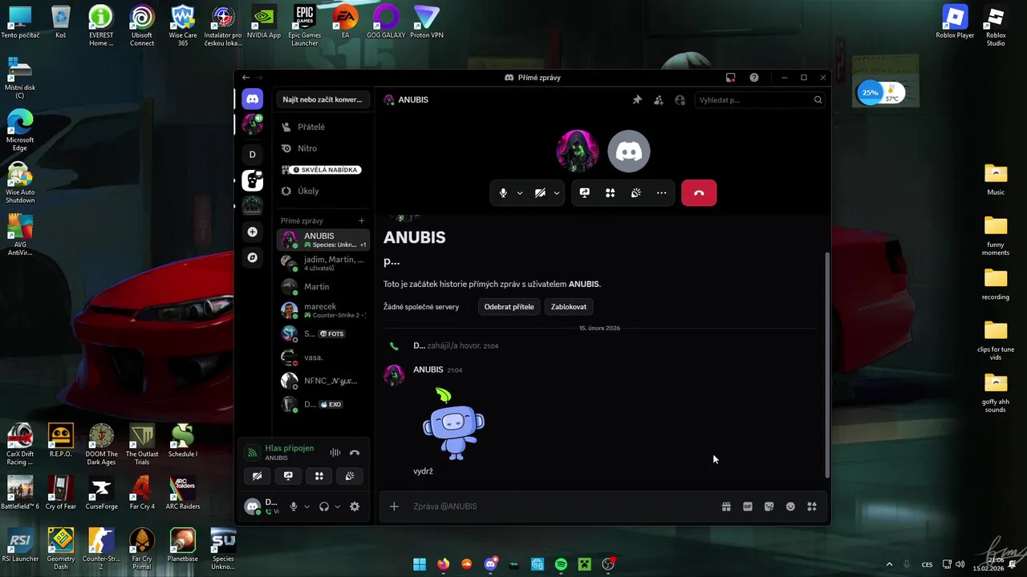Go back with Discord title bar arrow
The height and width of the screenshot is (577, 1027).
pos(246,78)
